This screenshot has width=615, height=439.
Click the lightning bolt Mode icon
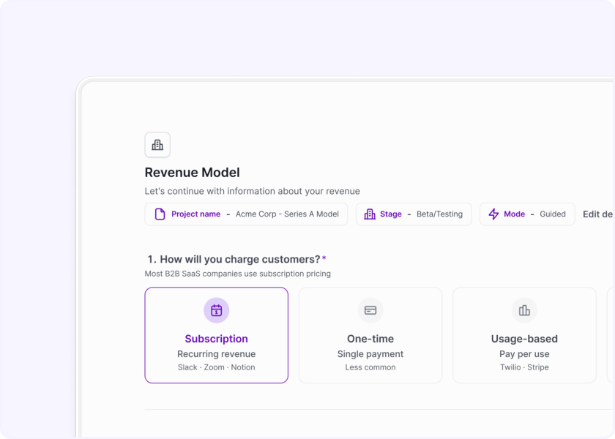coord(493,214)
